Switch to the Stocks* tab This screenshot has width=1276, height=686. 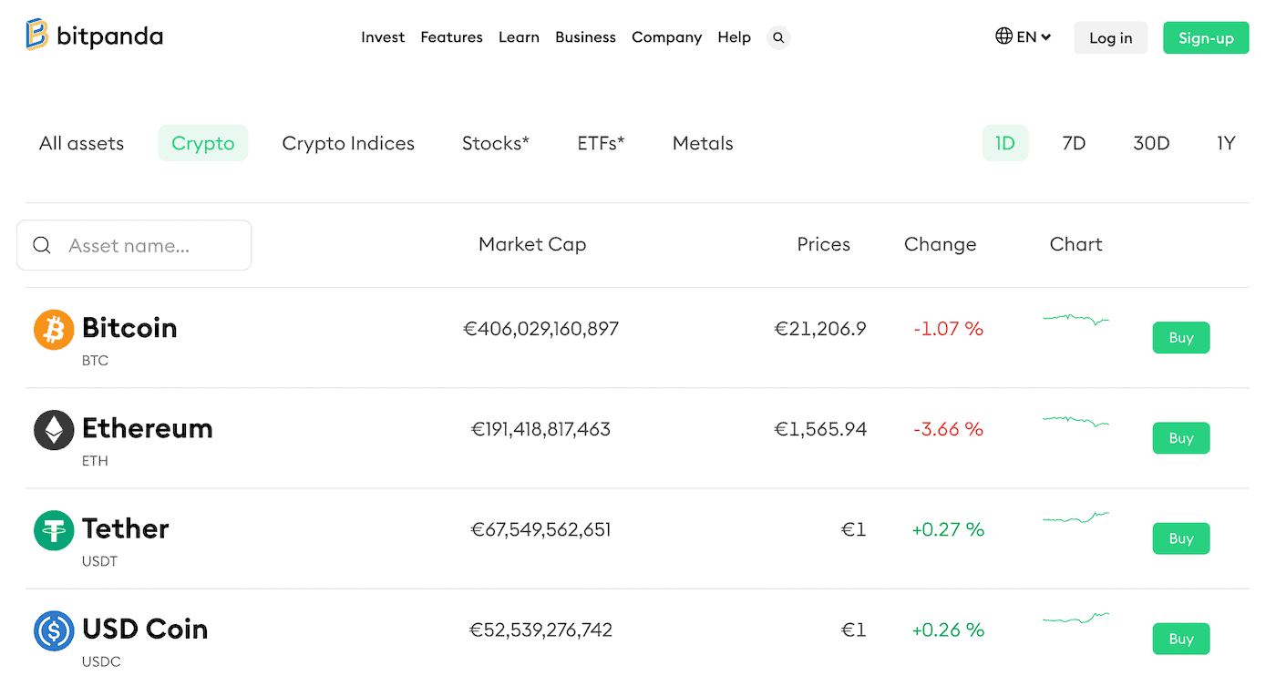(496, 143)
